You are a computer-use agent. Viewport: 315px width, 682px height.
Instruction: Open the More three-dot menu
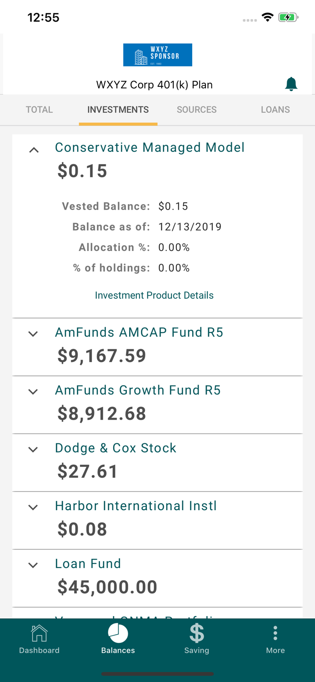(x=275, y=633)
